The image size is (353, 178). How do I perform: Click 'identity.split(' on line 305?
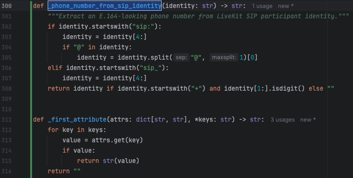(x=145, y=57)
